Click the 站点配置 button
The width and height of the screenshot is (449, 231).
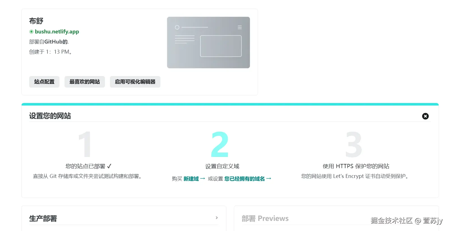click(x=44, y=82)
